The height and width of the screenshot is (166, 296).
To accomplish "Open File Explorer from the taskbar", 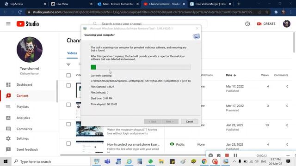I will [x=161, y=161].
